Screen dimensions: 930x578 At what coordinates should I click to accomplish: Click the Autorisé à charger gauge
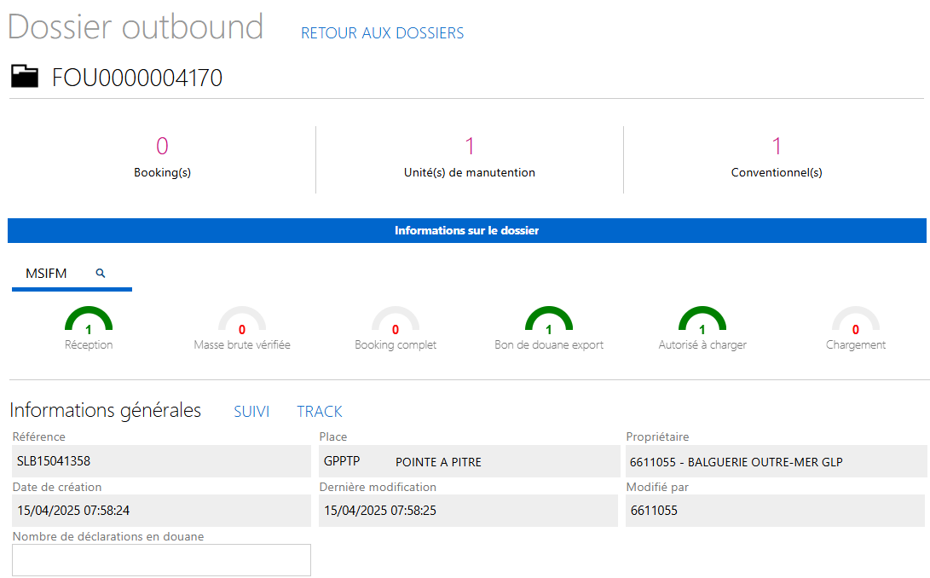pyautogui.click(x=702, y=321)
